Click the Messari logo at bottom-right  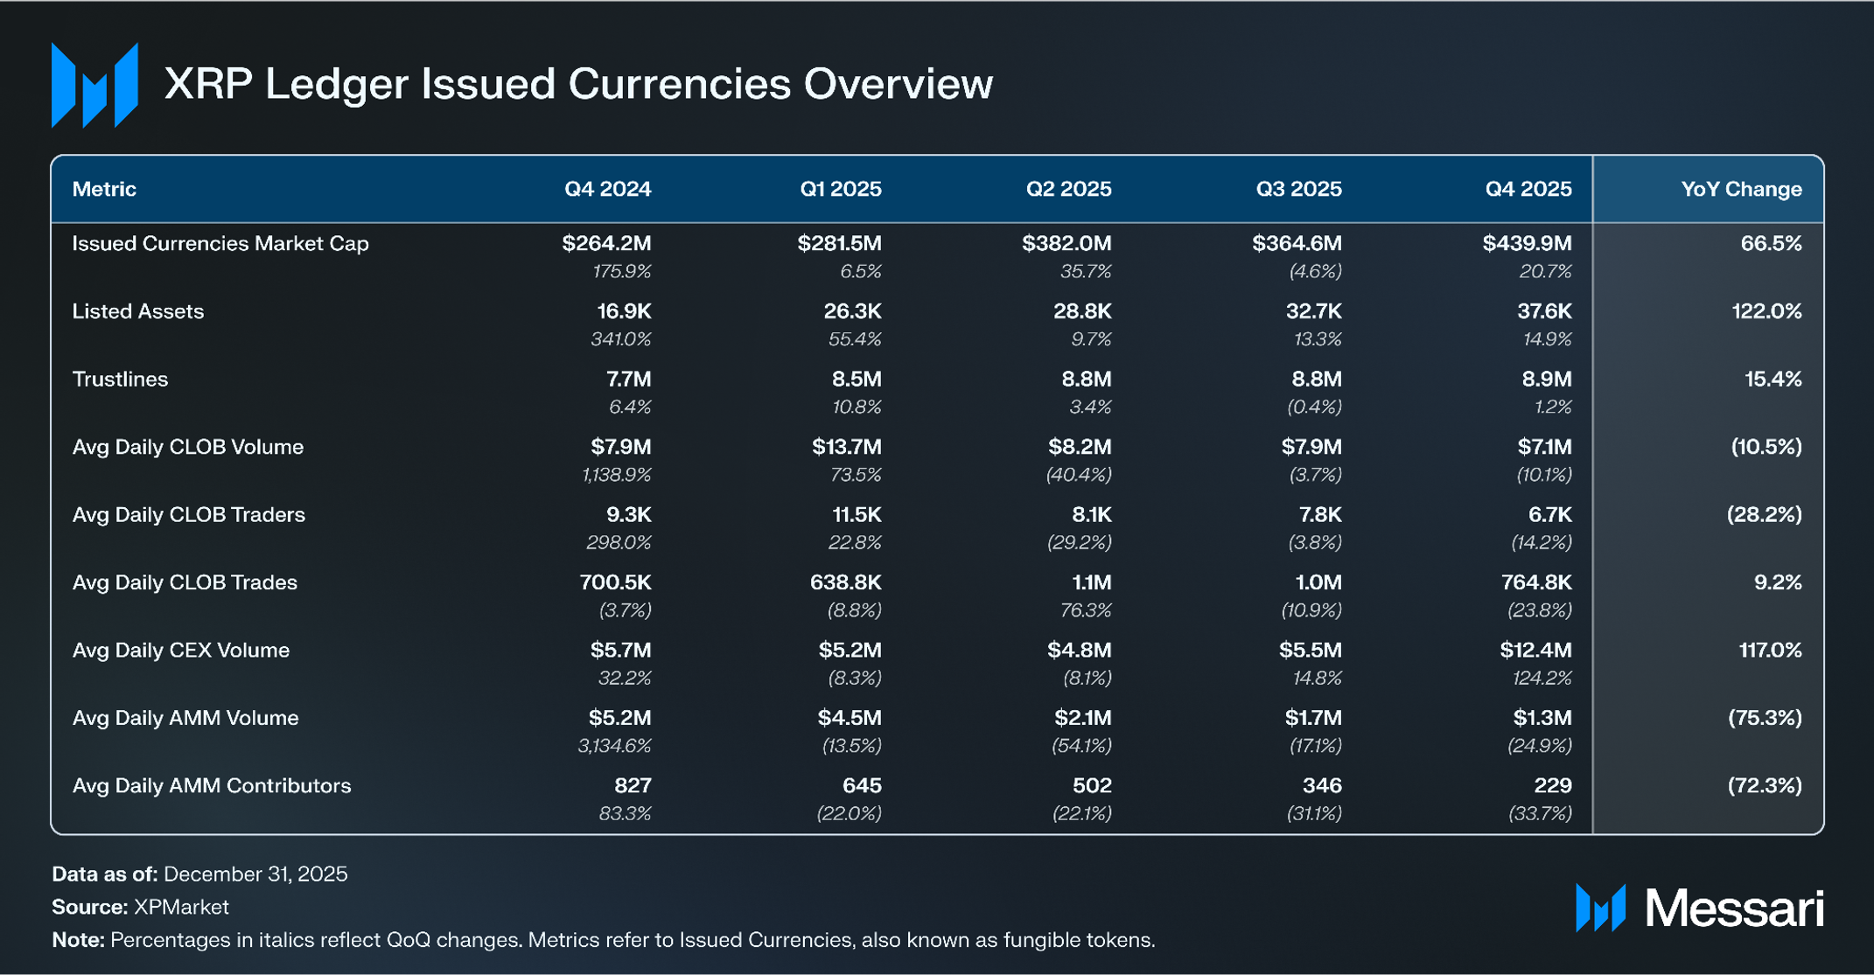pyautogui.click(x=1699, y=909)
